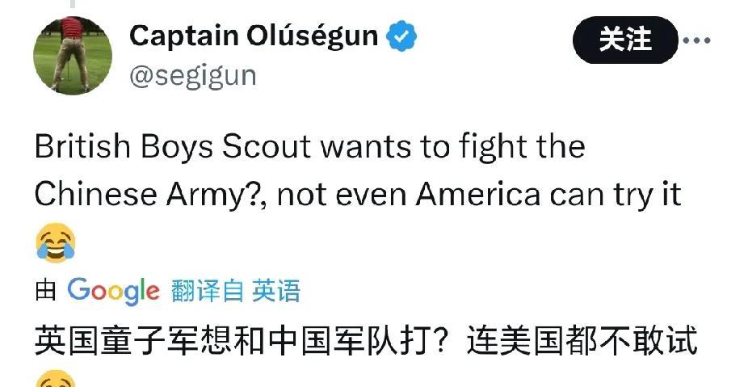Click the blue verified checkmark badge
The width and height of the screenshot is (748, 387).
coord(402,37)
